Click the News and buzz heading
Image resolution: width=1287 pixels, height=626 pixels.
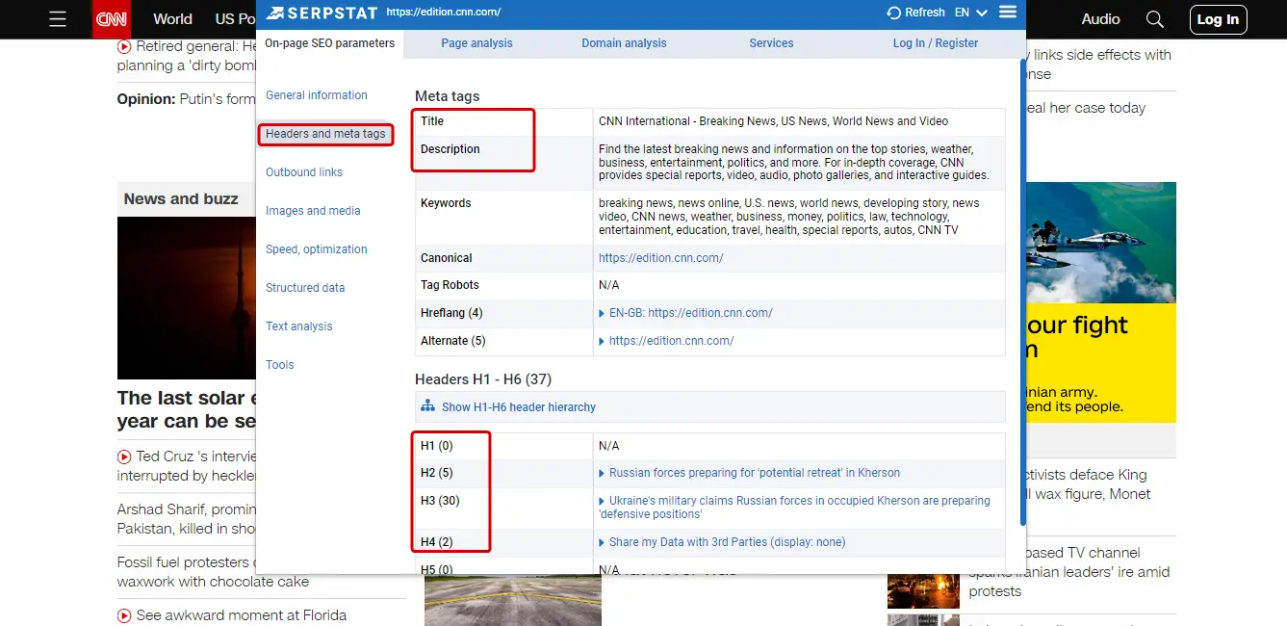click(x=181, y=199)
